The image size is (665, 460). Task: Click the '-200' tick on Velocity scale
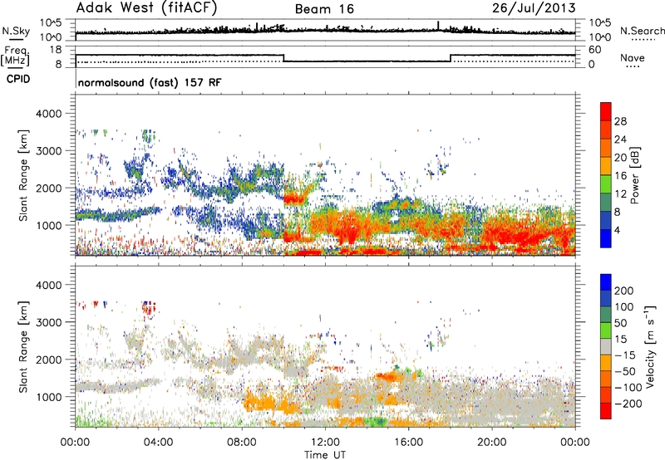(x=628, y=404)
